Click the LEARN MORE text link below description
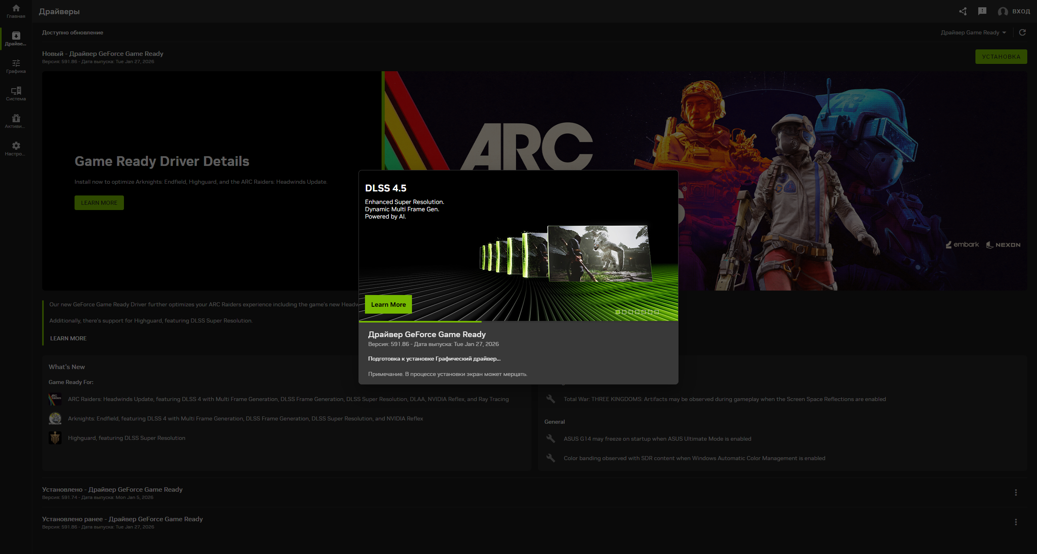1037x554 pixels. pyautogui.click(x=68, y=338)
